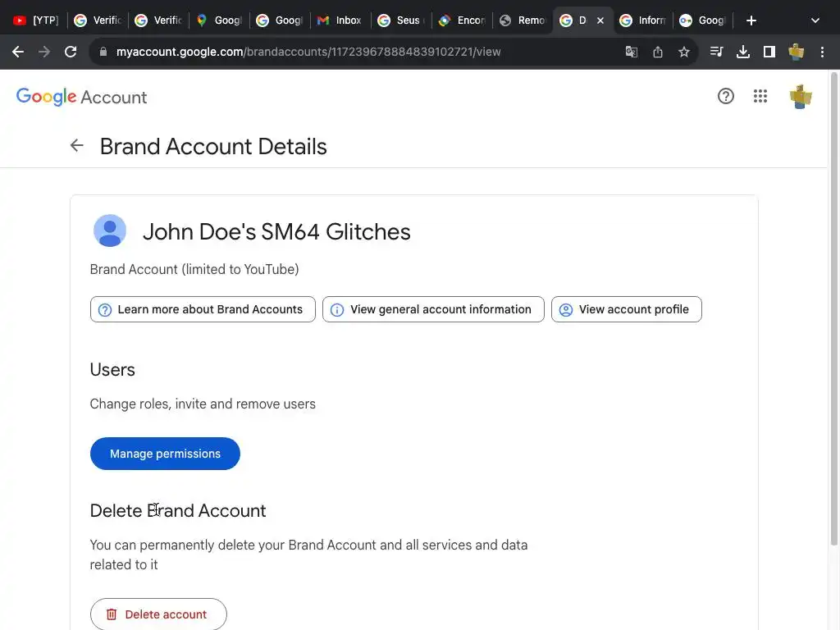
Task: Click the Delete account button
Action: pyautogui.click(x=158, y=614)
